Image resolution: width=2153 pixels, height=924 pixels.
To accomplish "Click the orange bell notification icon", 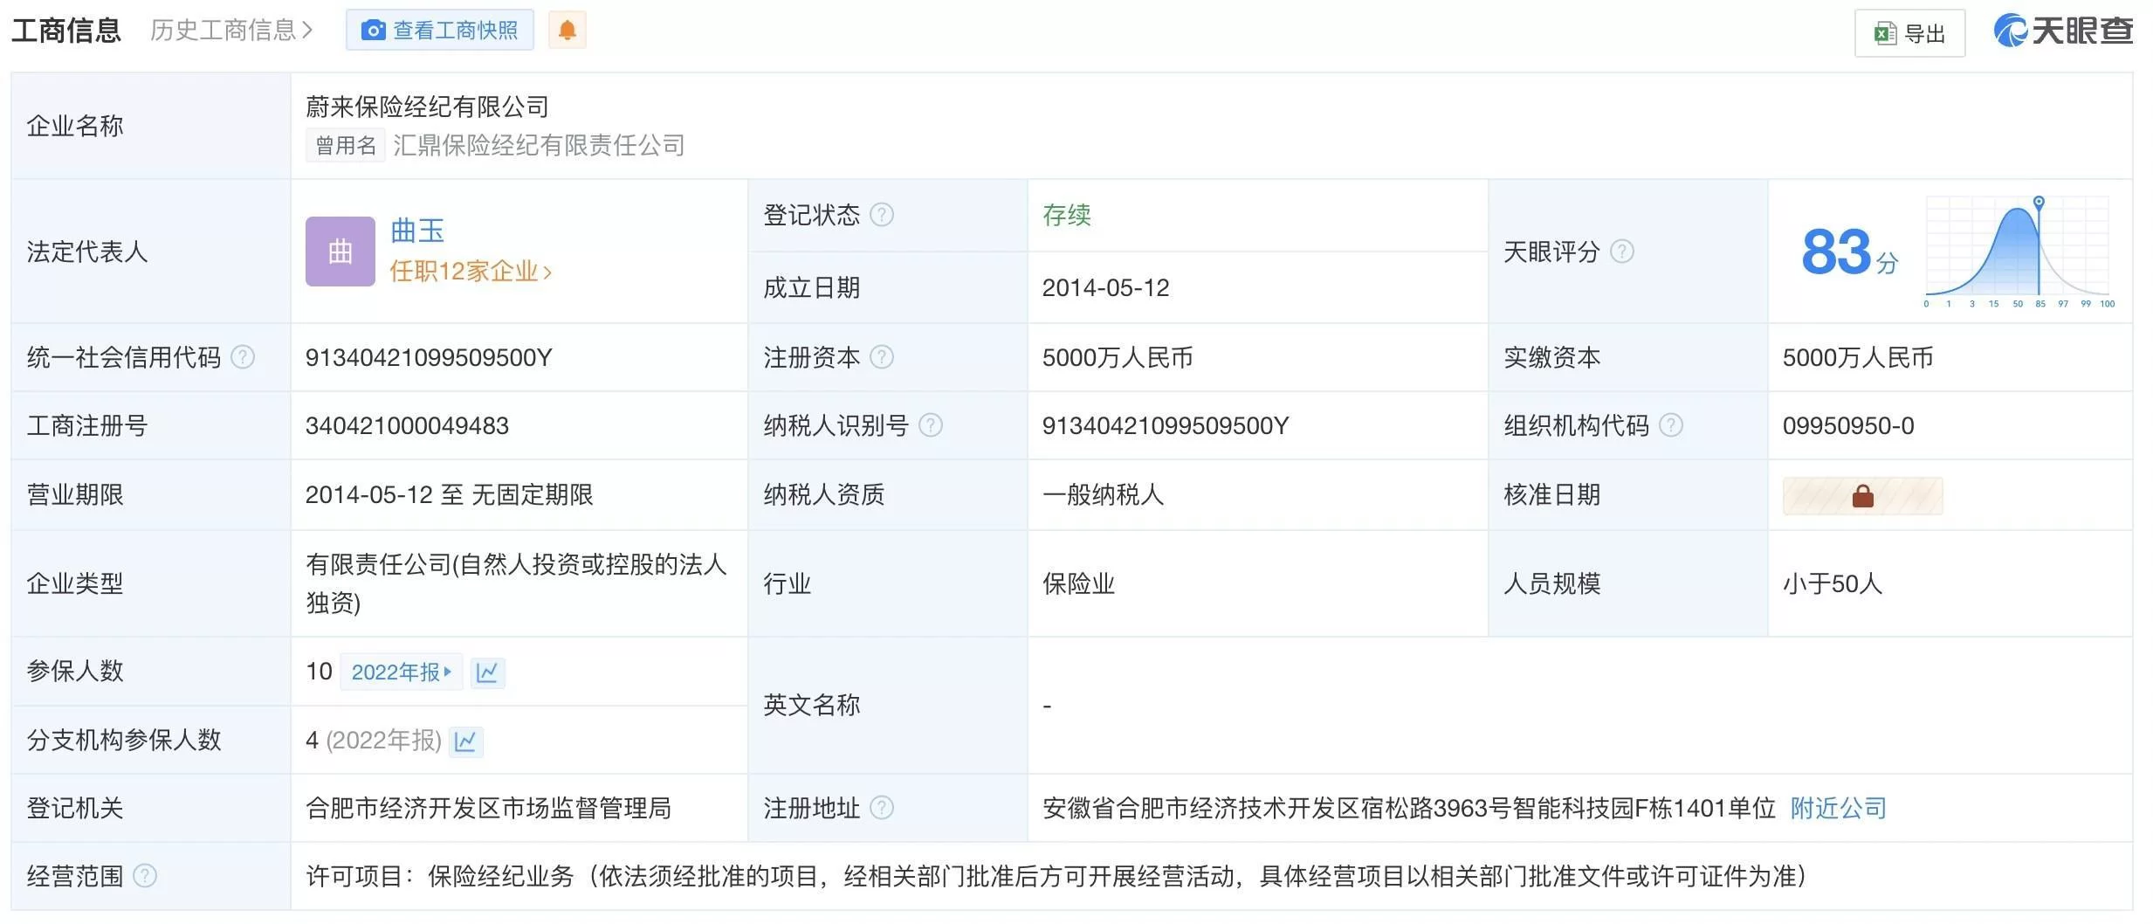I will [x=567, y=31].
